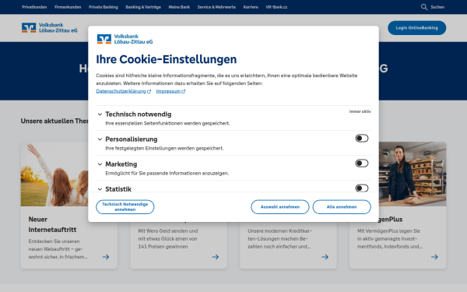The image size is (467, 292).
Task: Click arrow icon on Neuer Internetauftritt card
Action: (106, 257)
